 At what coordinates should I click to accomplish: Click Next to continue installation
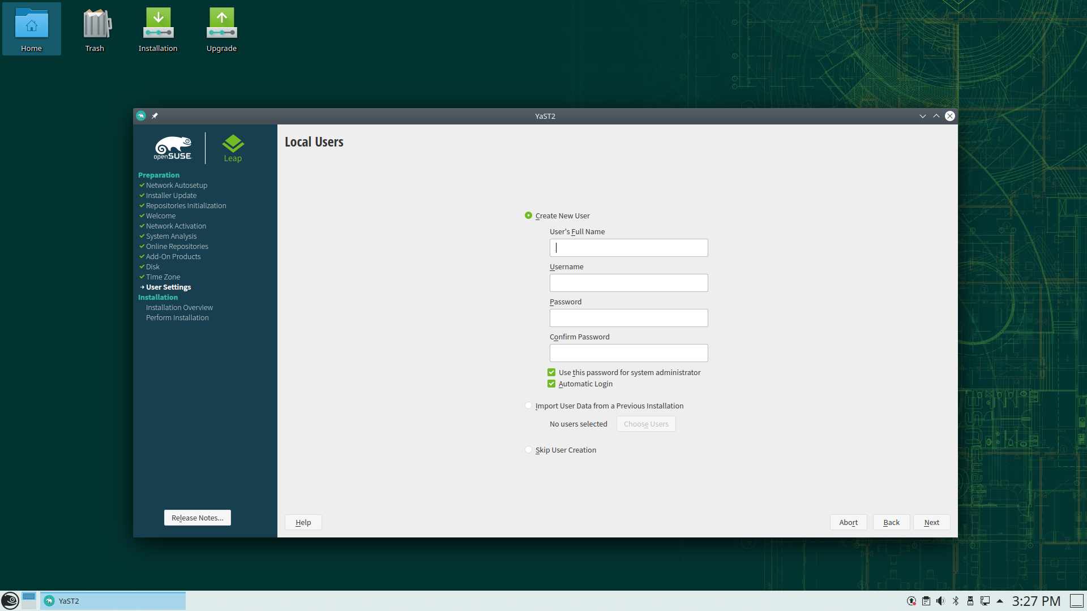931,522
